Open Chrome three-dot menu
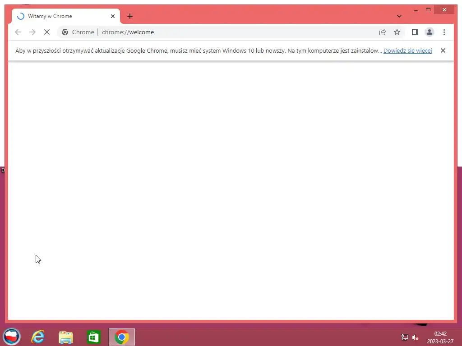This screenshot has width=462, height=346. 444,32
